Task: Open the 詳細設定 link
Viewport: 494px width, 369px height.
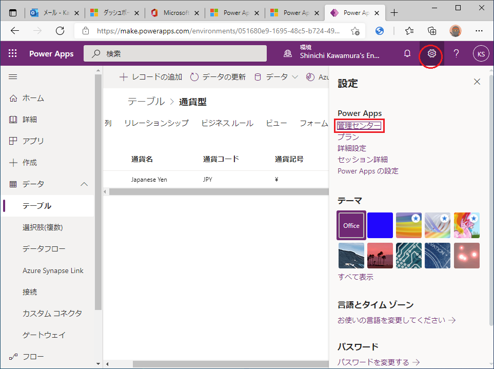Action: (x=352, y=148)
